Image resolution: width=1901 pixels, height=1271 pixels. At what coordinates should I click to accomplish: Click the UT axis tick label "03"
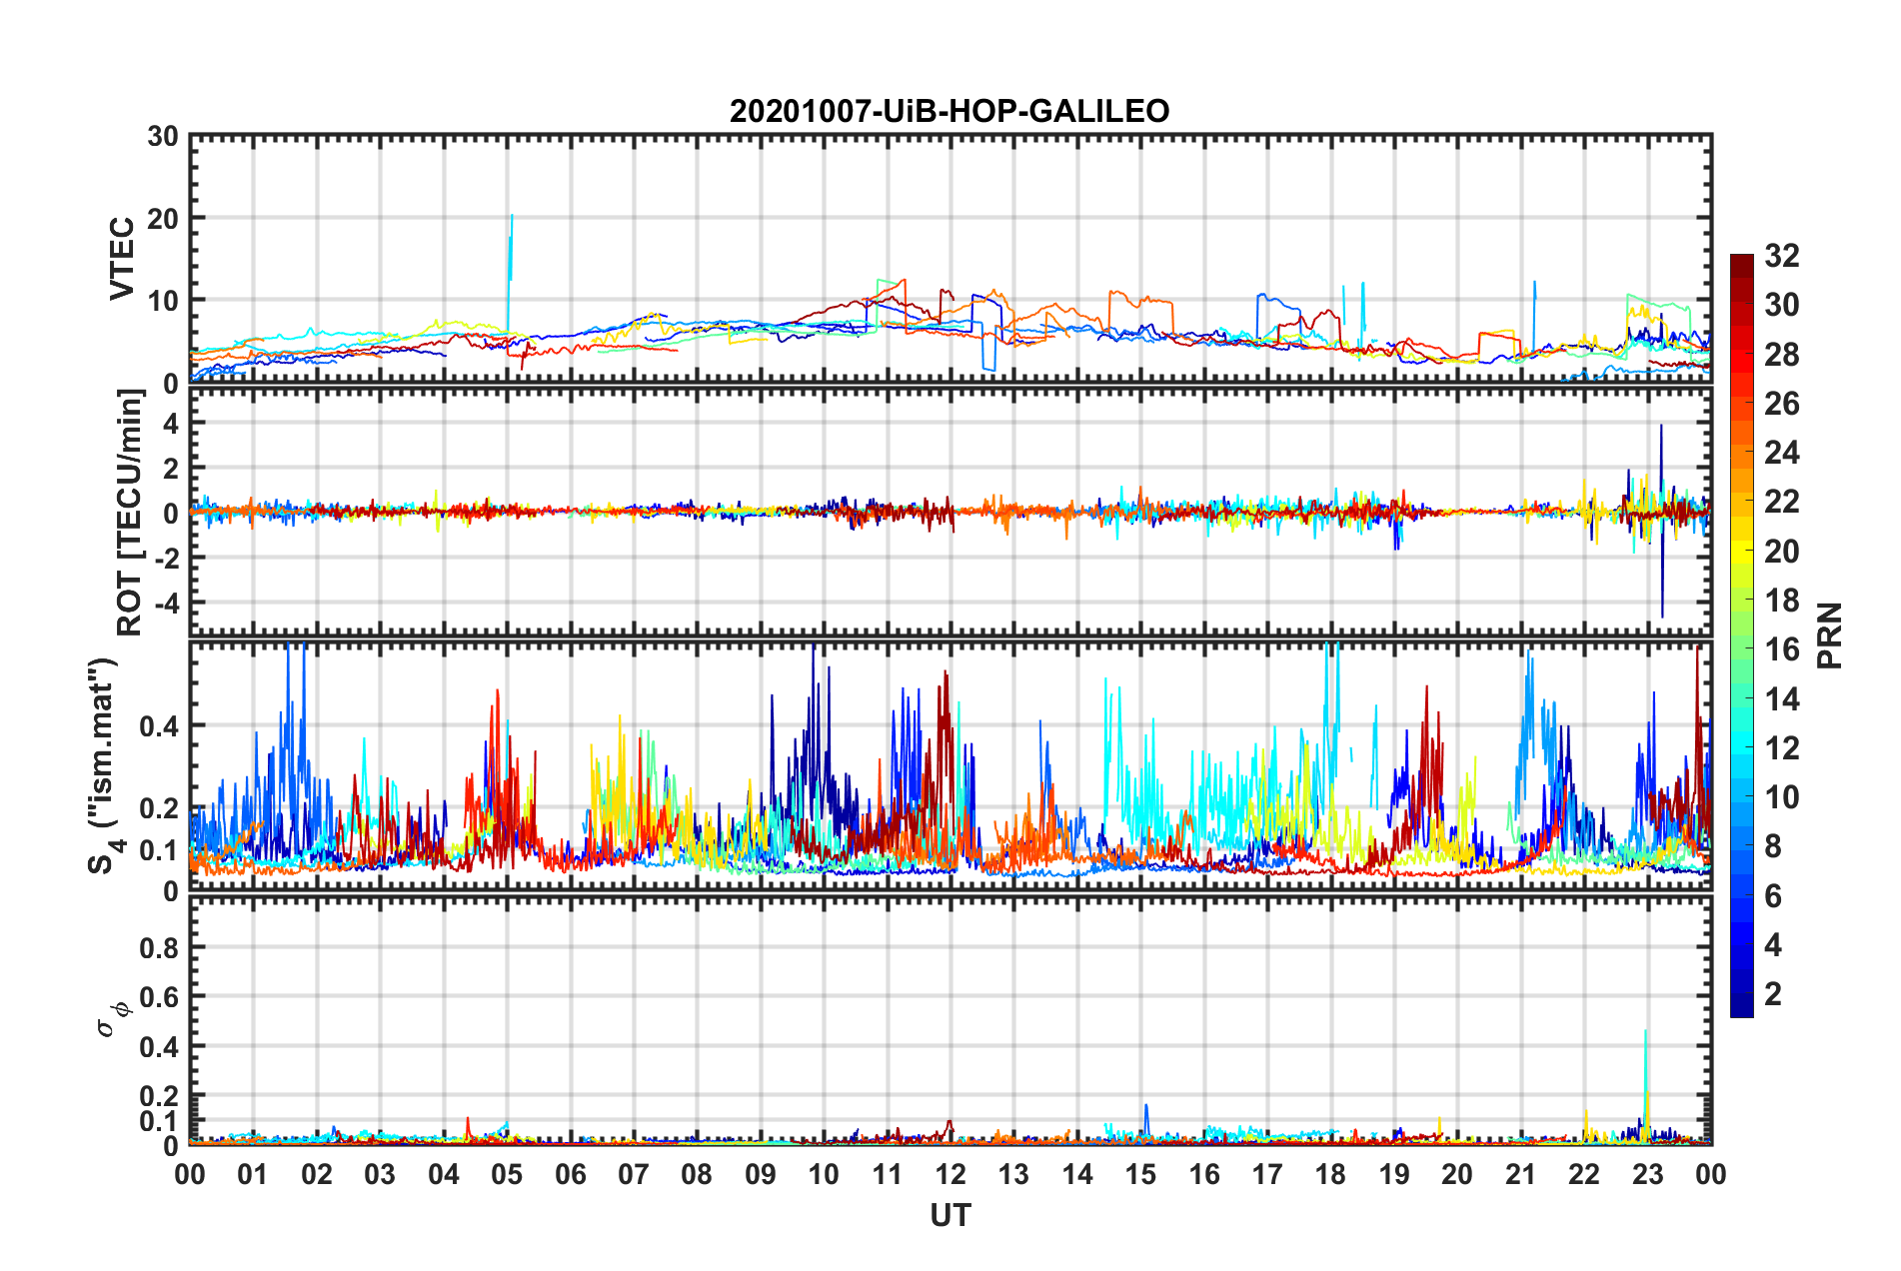point(380,1175)
